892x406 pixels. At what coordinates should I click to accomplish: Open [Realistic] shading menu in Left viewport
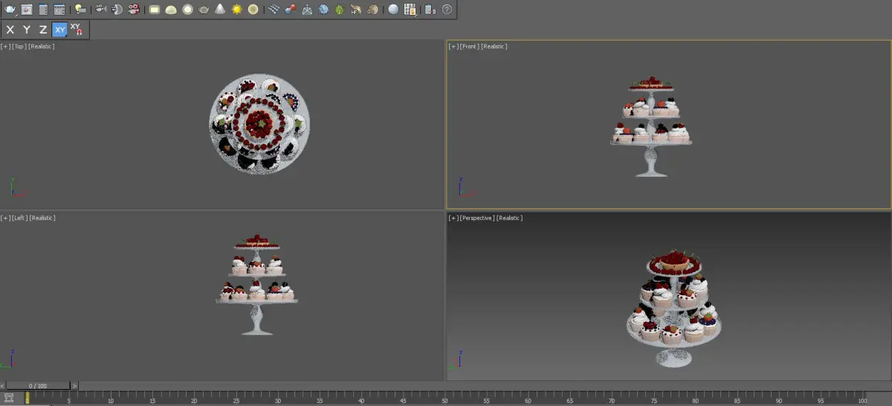click(x=42, y=218)
